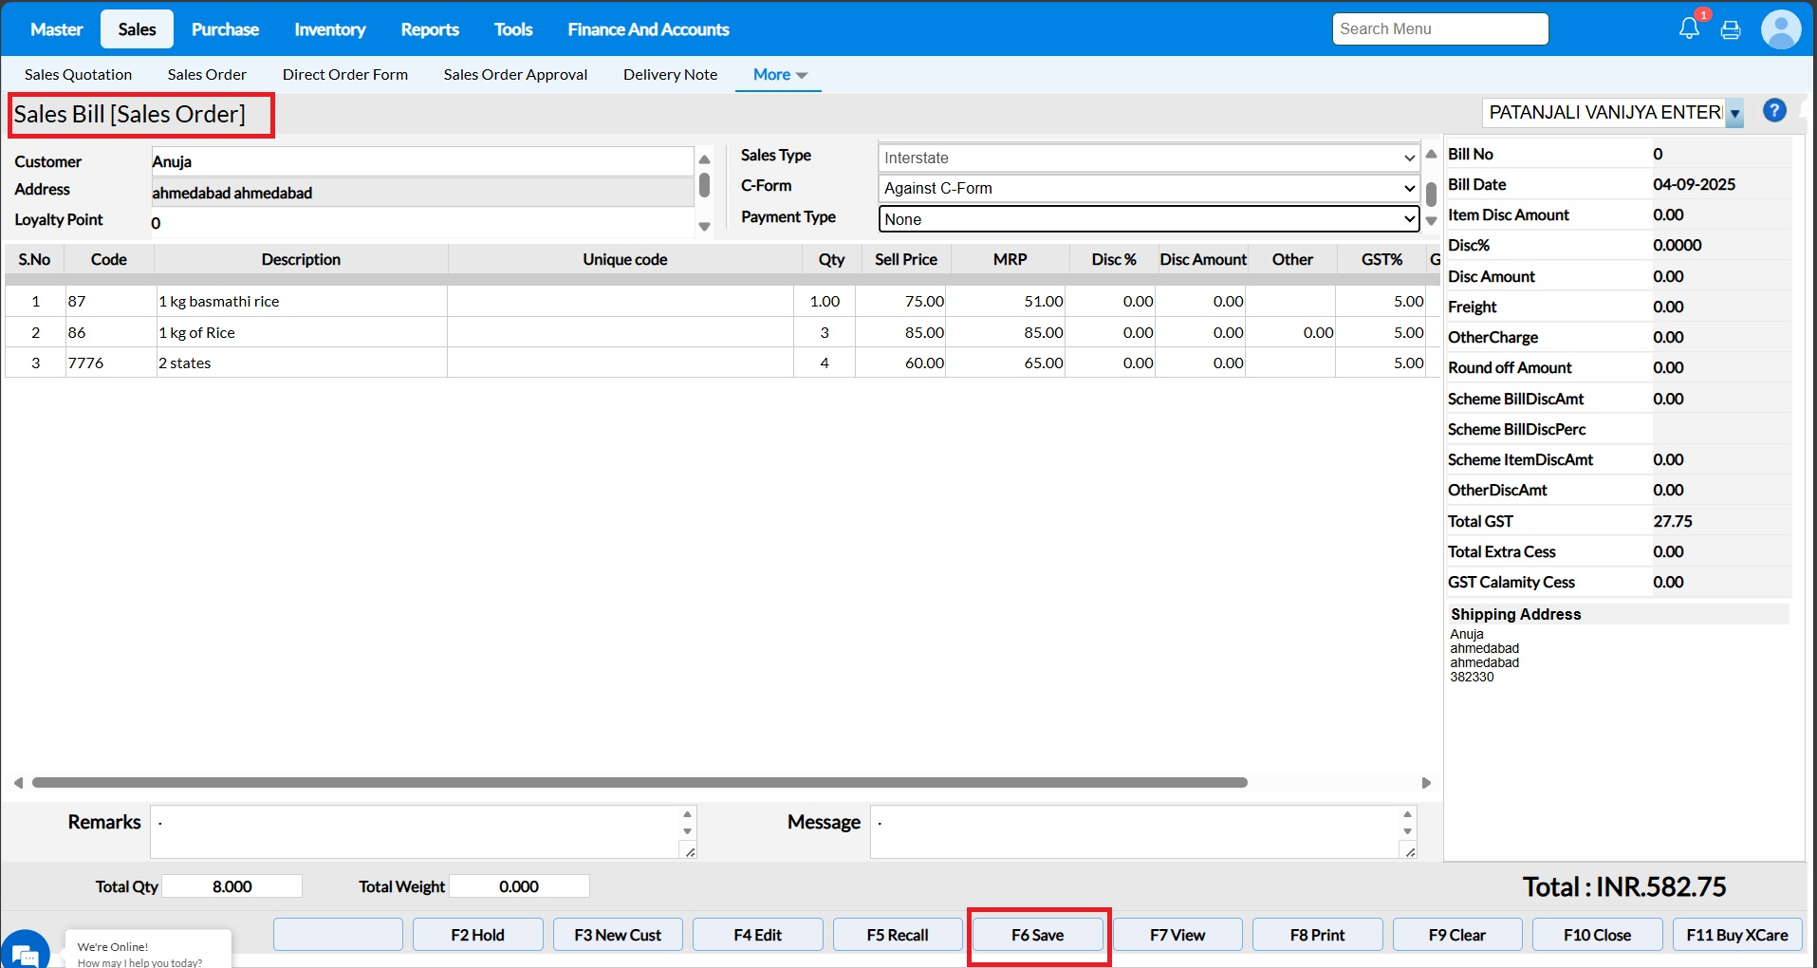Open the live chat bubble icon
The height and width of the screenshot is (968, 1817).
click(25, 952)
